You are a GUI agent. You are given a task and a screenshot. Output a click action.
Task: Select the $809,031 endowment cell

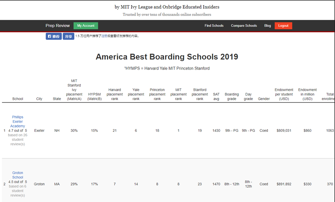(284, 131)
